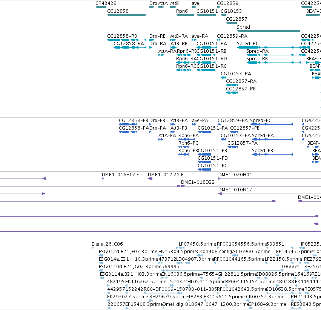Screen dimensions: 321x310
Task: Select transcript CG12857-RA
Action: pyautogui.click(x=241, y=81)
